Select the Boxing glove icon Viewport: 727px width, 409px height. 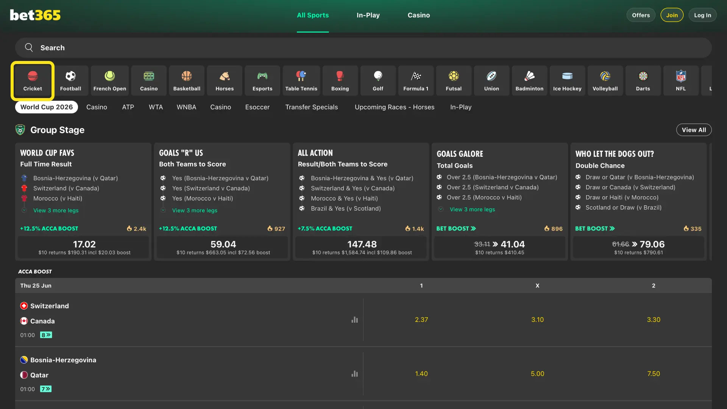point(340,81)
